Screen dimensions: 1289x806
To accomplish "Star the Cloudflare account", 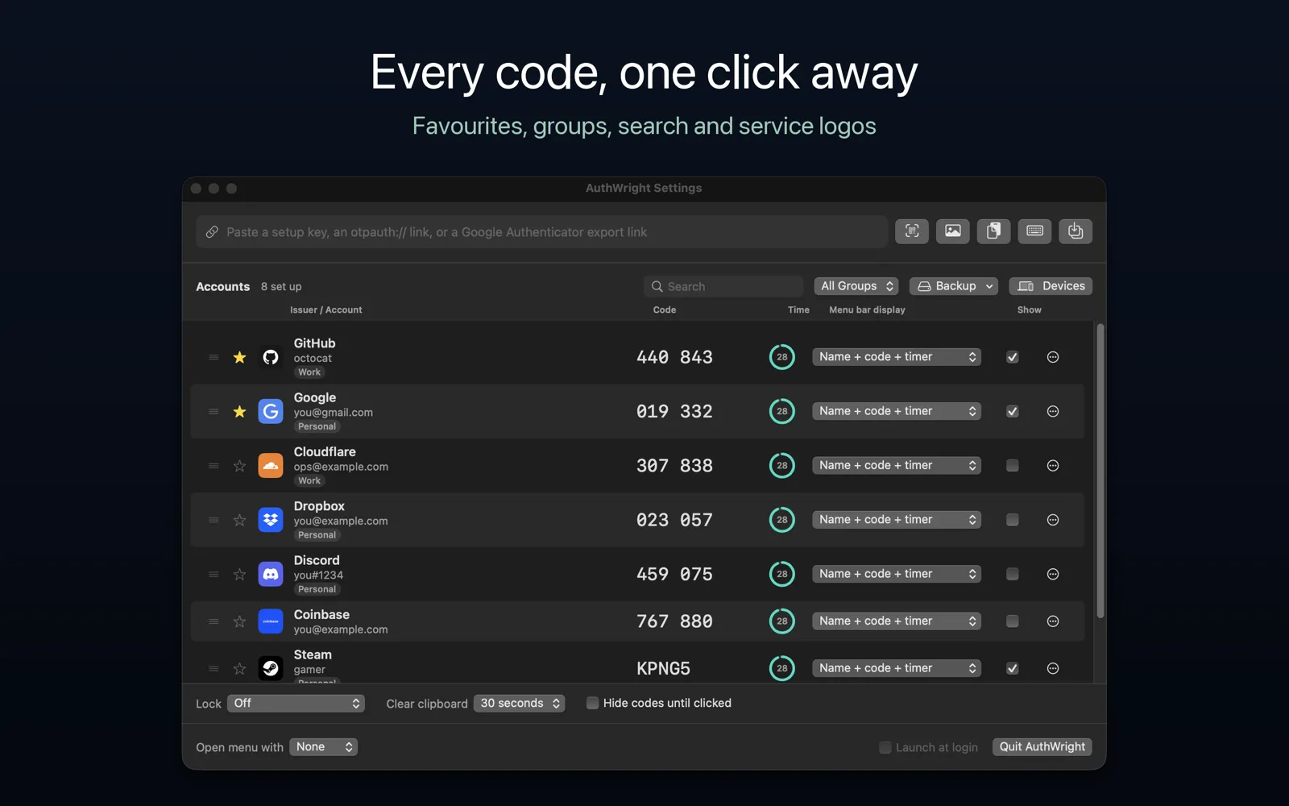I will [239, 466].
